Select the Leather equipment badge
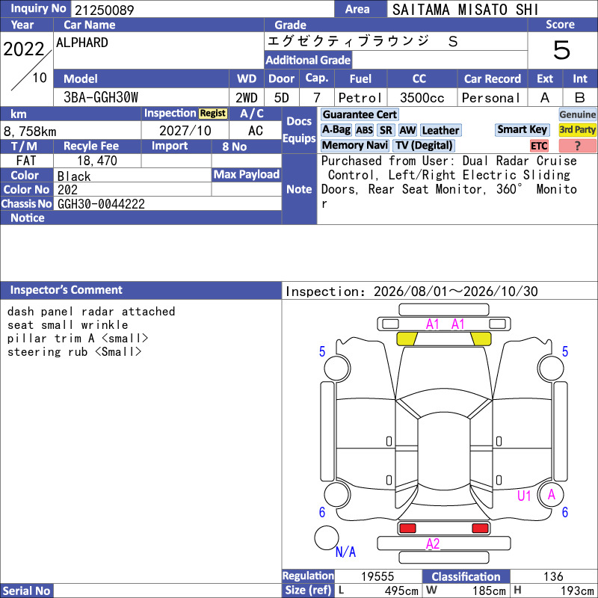The height and width of the screenshot is (598, 598). pyautogui.click(x=440, y=130)
